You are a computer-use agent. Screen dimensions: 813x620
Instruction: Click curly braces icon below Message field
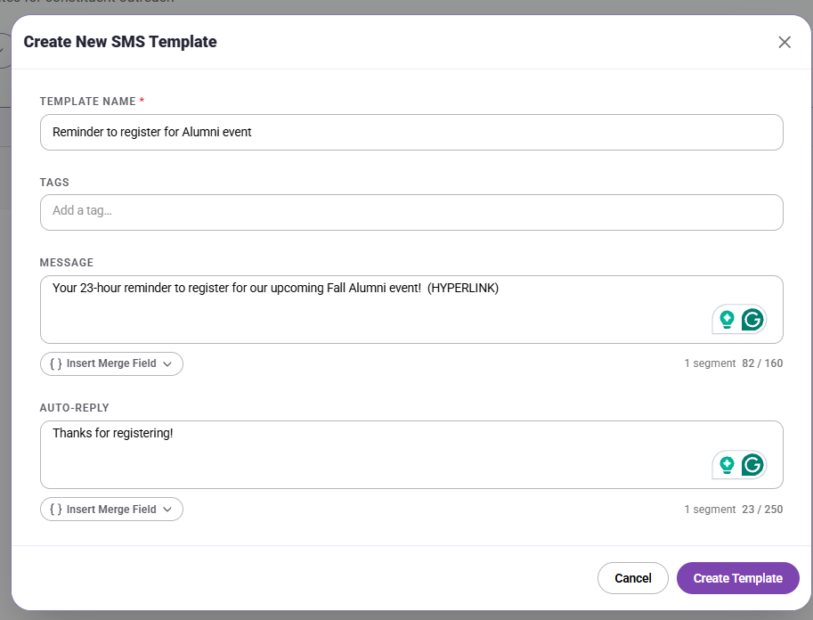55,363
